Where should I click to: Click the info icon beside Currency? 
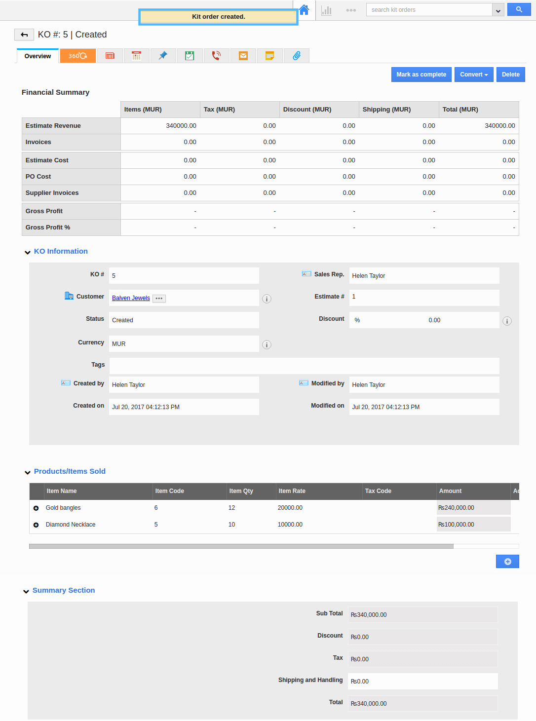click(x=267, y=344)
